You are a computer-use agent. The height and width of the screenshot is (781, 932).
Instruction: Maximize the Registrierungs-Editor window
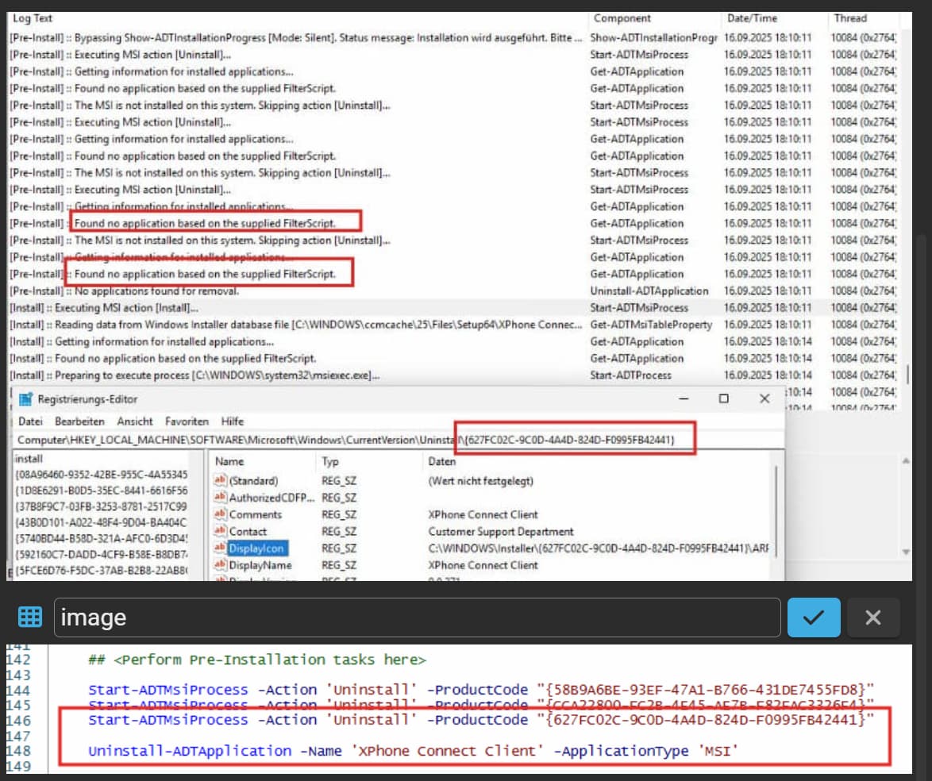coord(723,398)
